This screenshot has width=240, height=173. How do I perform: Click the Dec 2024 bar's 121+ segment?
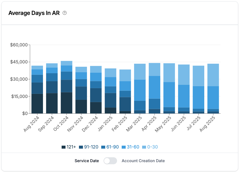pyautogui.click(x=96, y=108)
